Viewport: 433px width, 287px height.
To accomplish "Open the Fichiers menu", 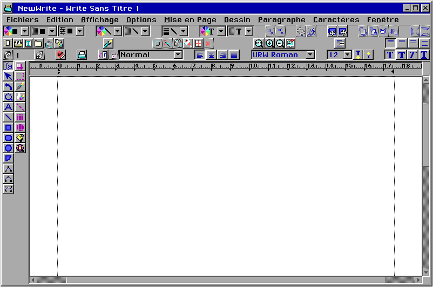I will click(22, 20).
